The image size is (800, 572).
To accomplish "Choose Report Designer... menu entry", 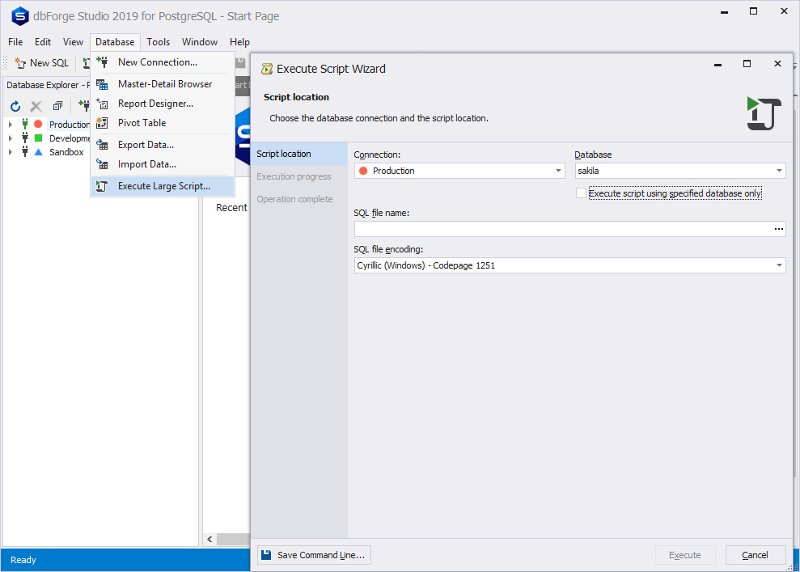I will coord(163,104).
